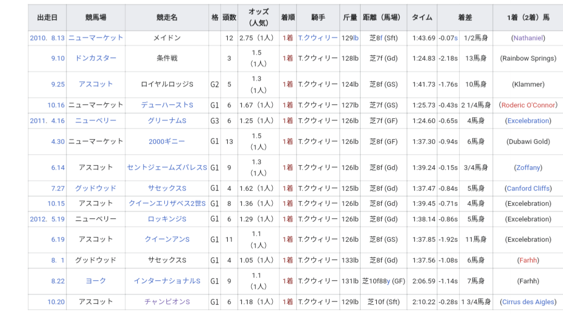Open the Zoffany horse link
This screenshot has width=563, height=314.
click(x=528, y=168)
